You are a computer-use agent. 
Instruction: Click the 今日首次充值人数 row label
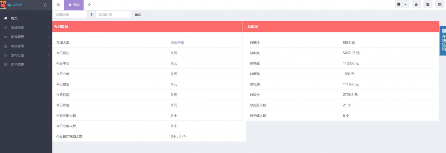(69, 136)
